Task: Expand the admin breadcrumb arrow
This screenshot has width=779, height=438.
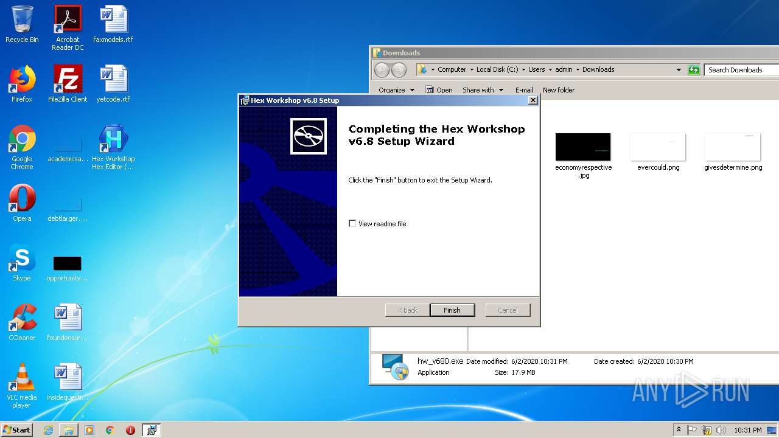Action: (578, 70)
